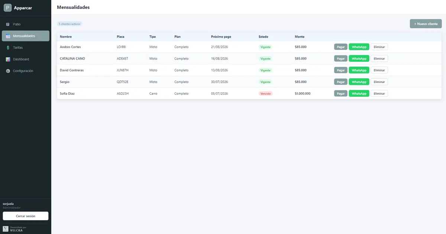The image size is (446, 234).
Task: Send WhatsApp to CATALINA CANO
Action: coord(359,58)
